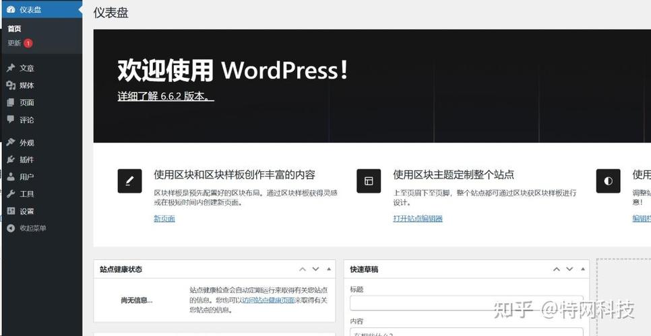Collapse the 站点健康状态 panel

[329, 269]
